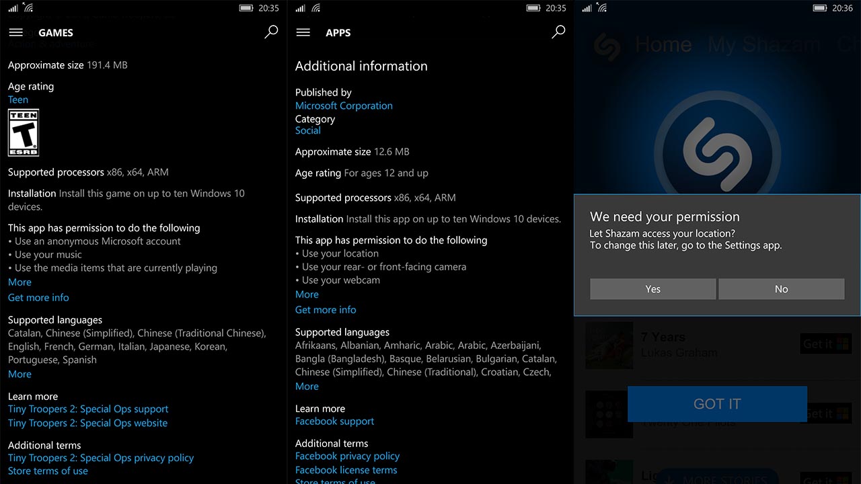Allow Shazam location access with Yes

653,289
